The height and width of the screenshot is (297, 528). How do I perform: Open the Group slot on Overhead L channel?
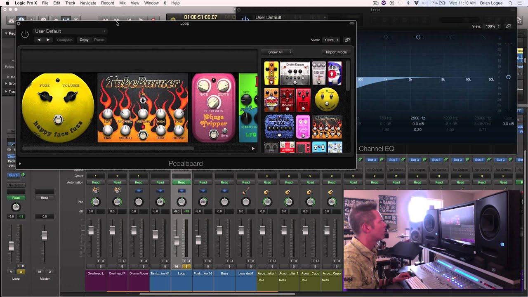[96, 176]
